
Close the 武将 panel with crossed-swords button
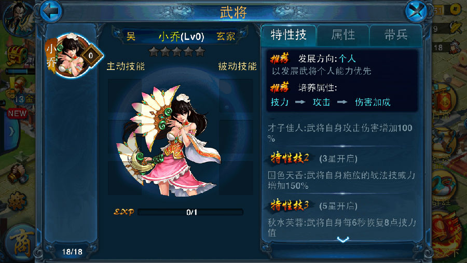[x=416, y=11]
